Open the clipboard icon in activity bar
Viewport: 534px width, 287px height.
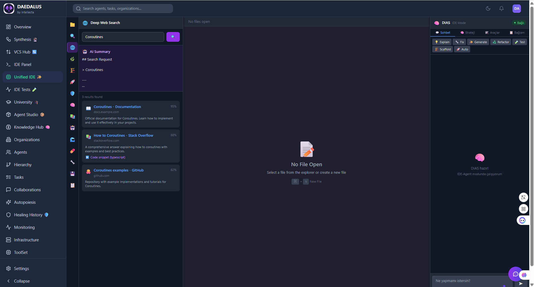(72, 185)
